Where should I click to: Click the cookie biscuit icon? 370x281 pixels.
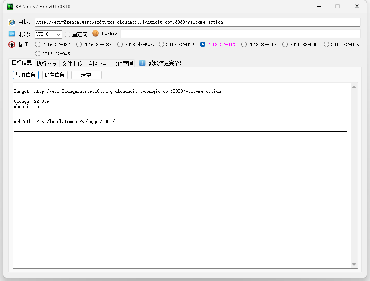(x=95, y=33)
